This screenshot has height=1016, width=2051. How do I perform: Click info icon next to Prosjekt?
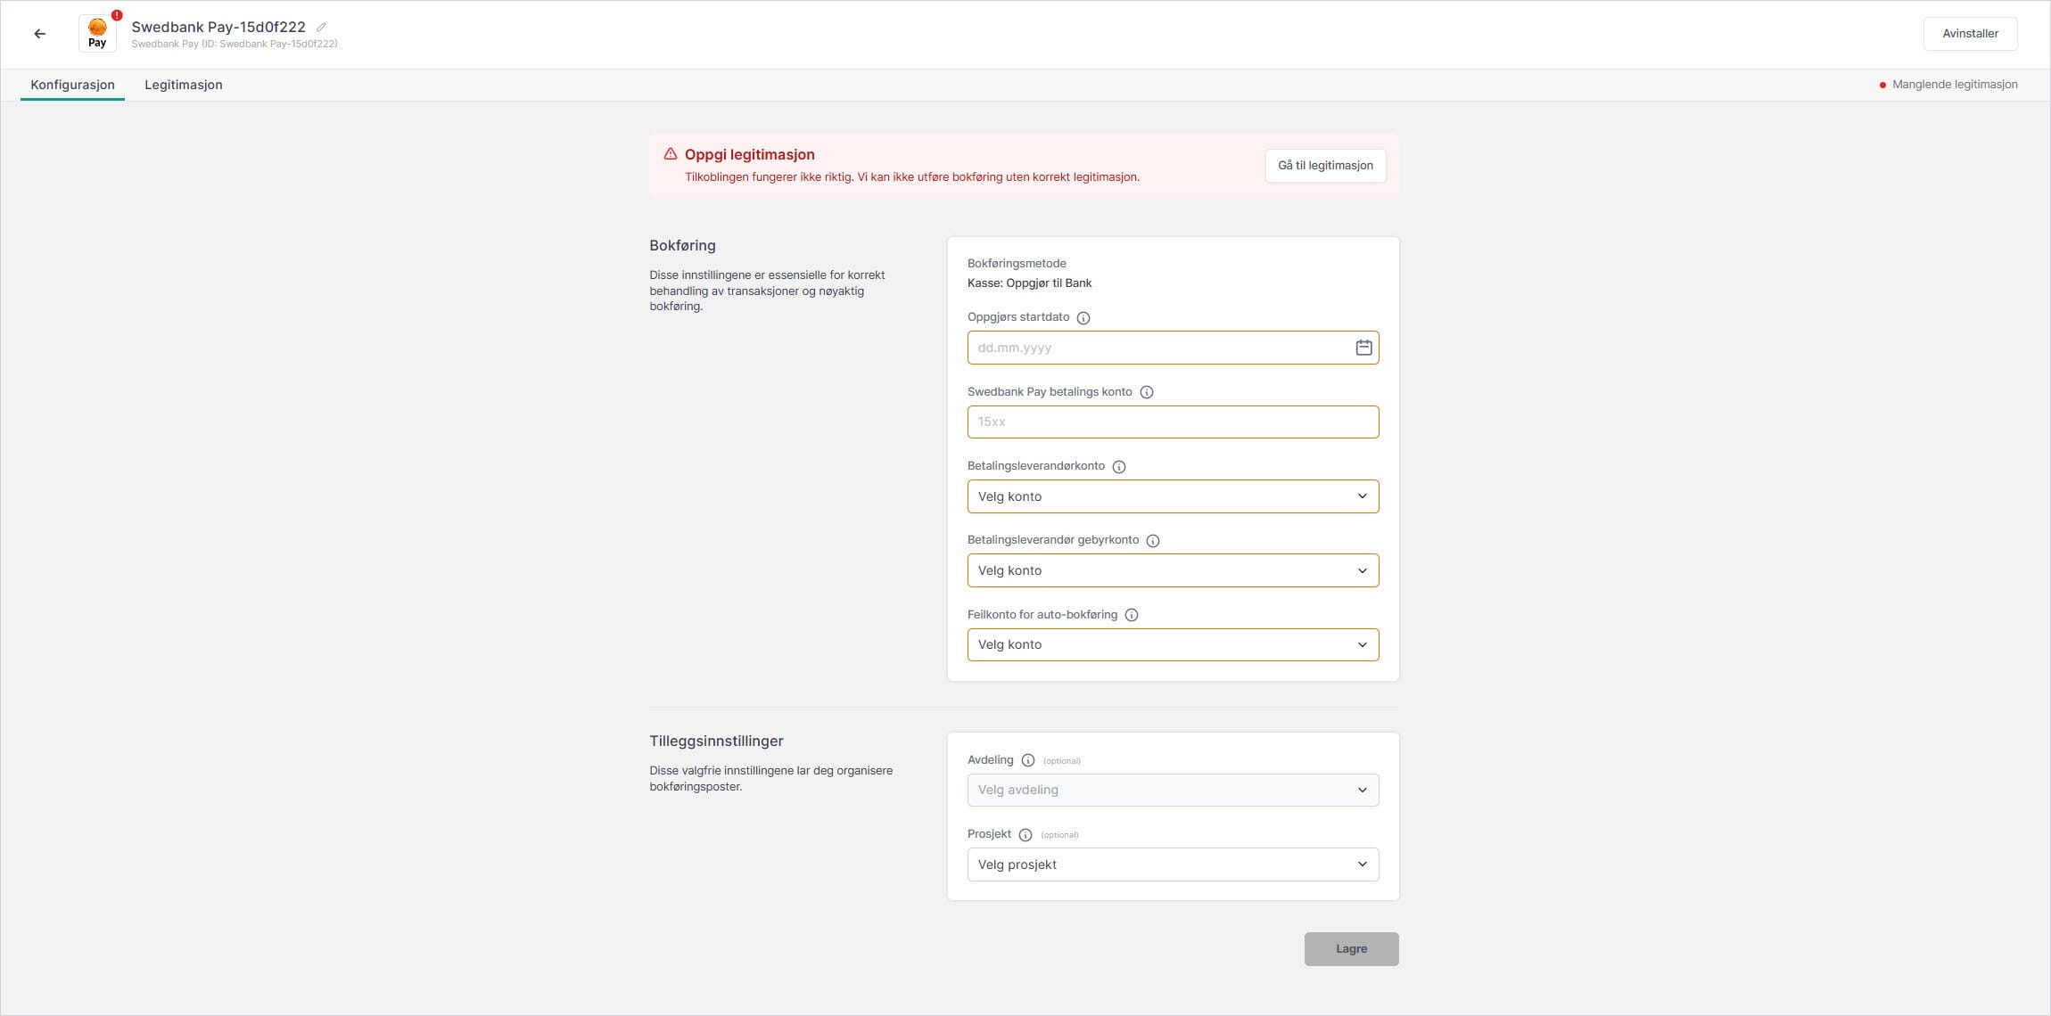pyautogui.click(x=1025, y=835)
